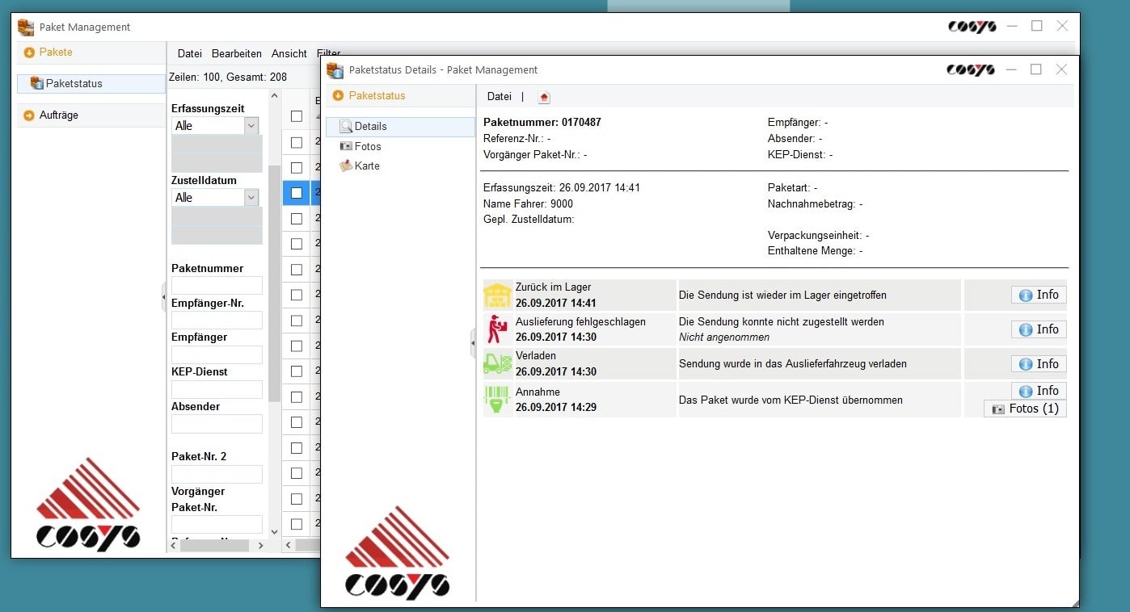Show the Karte view
Screen dimensions: 1130x612
pyautogui.click(x=365, y=166)
